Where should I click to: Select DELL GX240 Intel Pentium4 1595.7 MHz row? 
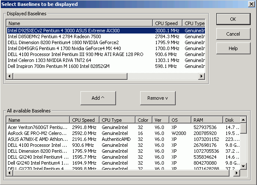point(123,157)
